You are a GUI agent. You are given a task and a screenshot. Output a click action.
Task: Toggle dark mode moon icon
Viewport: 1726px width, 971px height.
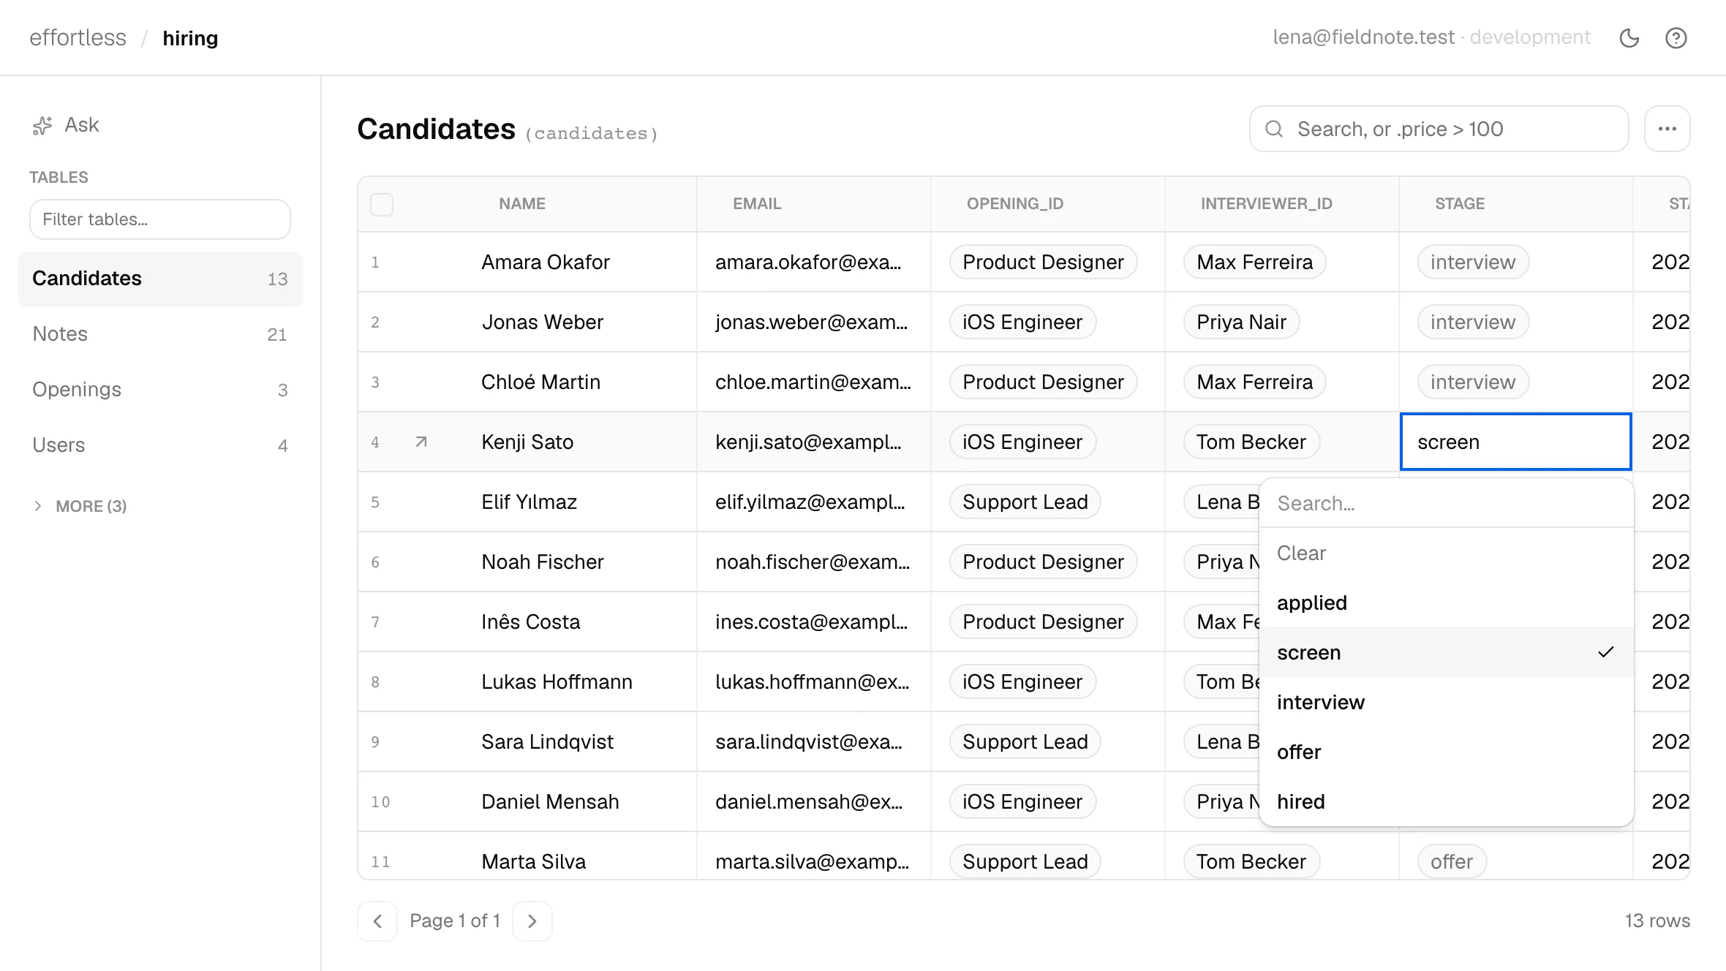(x=1629, y=38)
